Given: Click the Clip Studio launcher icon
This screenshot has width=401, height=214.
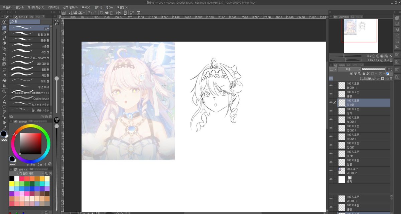Looking at the screenshot, I should 63,13.
